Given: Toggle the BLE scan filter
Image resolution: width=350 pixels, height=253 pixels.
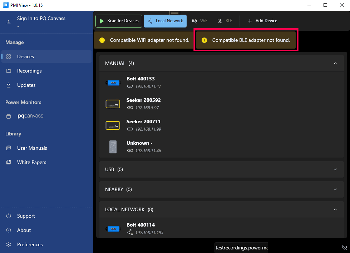Looking at the screenshot, I should click(225, 21).
